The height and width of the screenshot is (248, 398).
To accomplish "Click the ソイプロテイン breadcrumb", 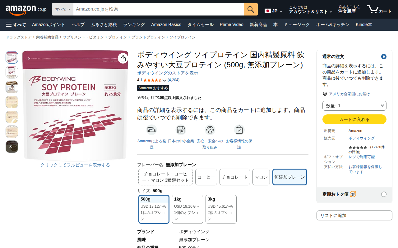I will (x=183, y=37).
